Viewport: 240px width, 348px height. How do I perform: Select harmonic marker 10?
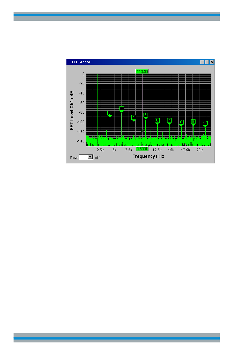(205, 124)
